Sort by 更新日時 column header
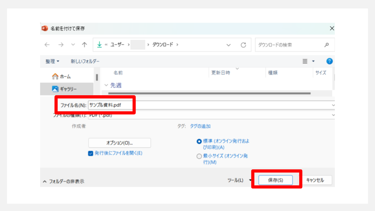375x211 pixels. click(221, 73)
